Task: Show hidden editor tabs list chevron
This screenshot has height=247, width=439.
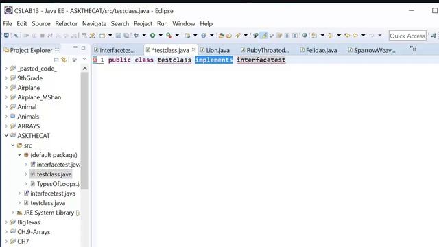Action: click(413, 49)
